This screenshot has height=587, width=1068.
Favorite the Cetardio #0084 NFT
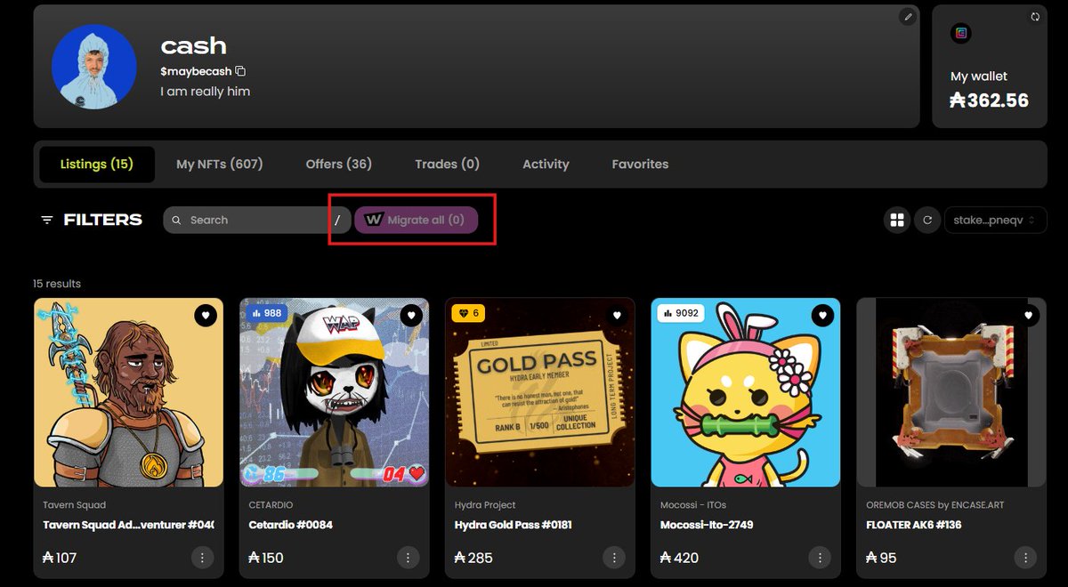point(411,315)
